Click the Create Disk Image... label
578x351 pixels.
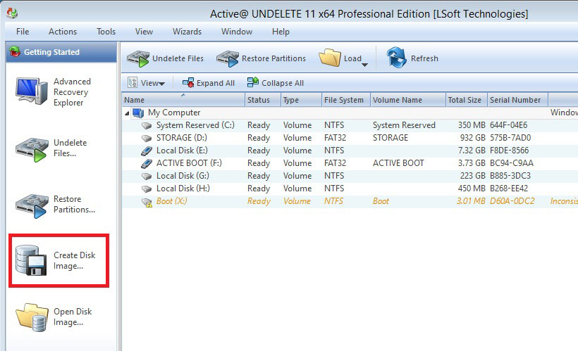(75, 260)
